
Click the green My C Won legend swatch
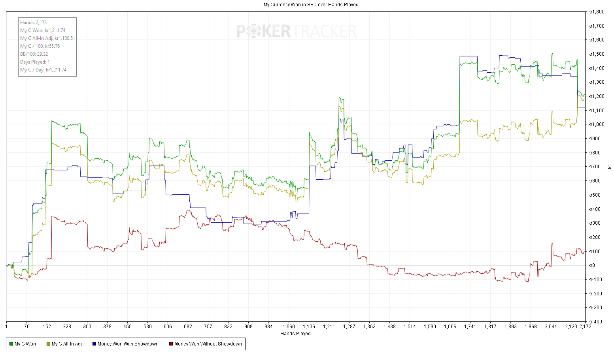point(11,344)
